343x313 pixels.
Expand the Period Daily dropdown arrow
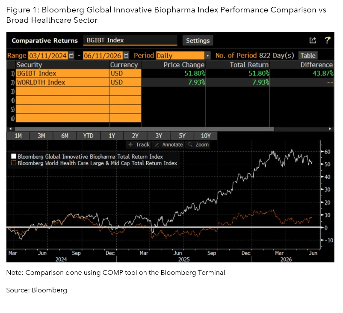pos(207,55)
